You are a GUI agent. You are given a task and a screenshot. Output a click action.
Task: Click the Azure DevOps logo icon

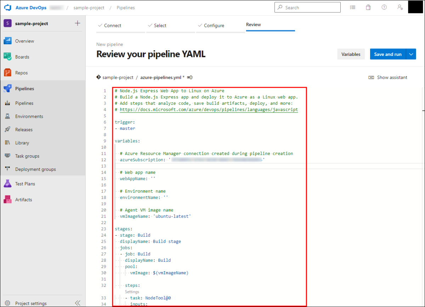tap(8, 7)
